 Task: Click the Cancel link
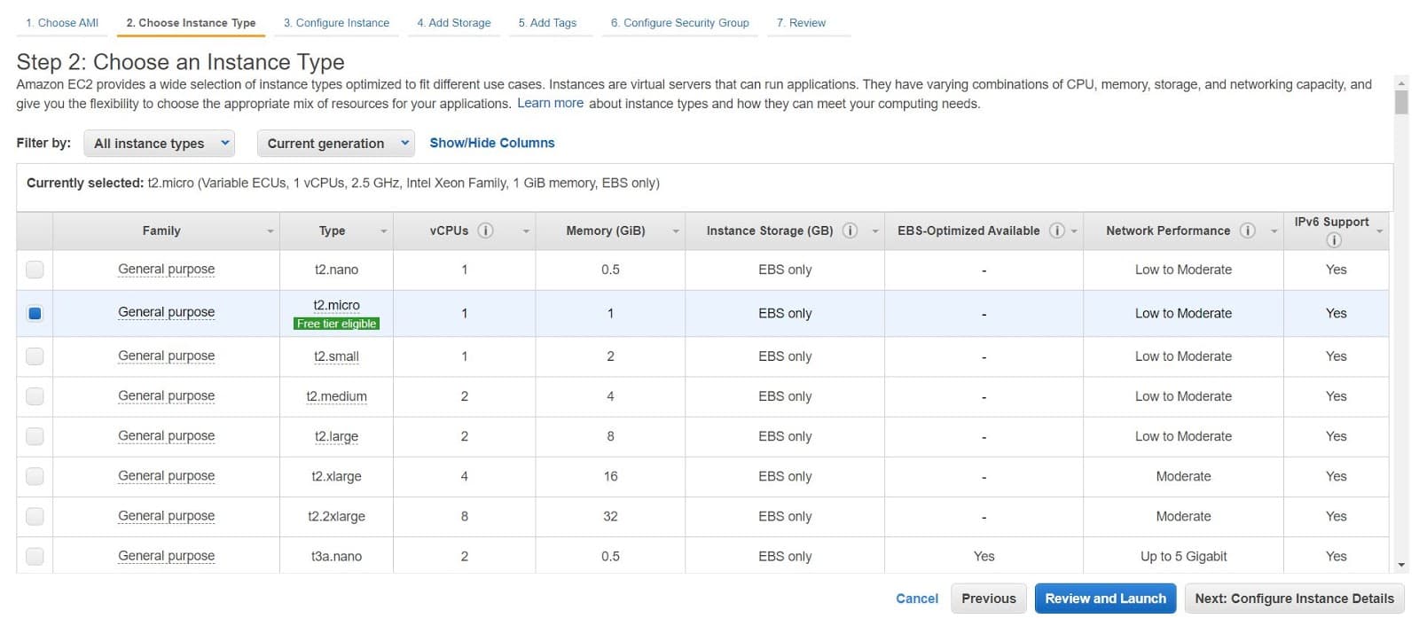click(917, 598)
